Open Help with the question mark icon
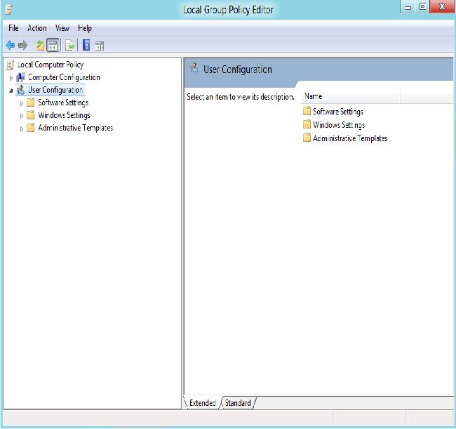Screen dimensions: 456x429 pyautogui.click(x=86, y=45)
